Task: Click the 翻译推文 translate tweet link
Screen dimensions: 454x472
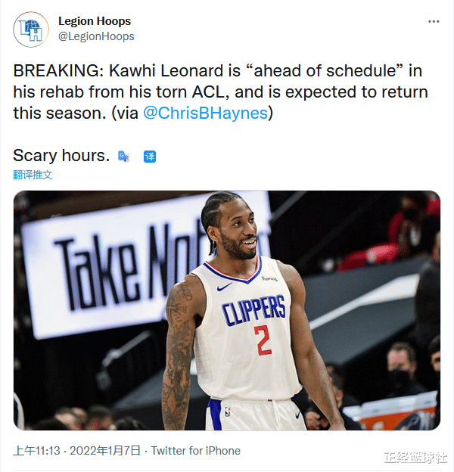Action: (33, 175)
